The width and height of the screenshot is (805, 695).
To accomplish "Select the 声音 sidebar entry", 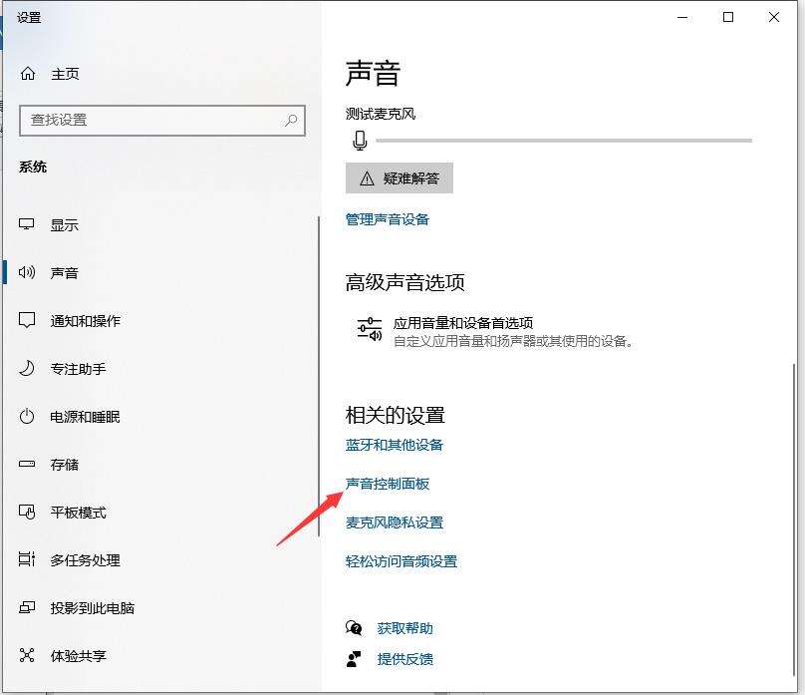I will [x=64, y=273].
